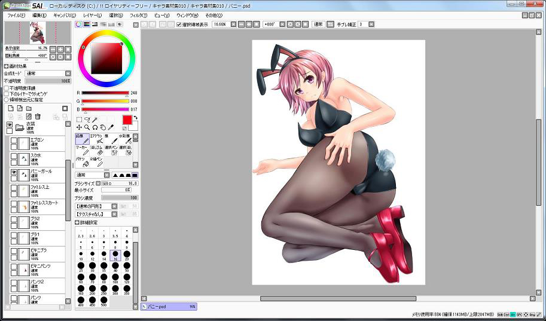Screen dimensions: 546x321
Task: Click the trash icon to delete layer
Action: pyautogui.click(x=38, y=117)
